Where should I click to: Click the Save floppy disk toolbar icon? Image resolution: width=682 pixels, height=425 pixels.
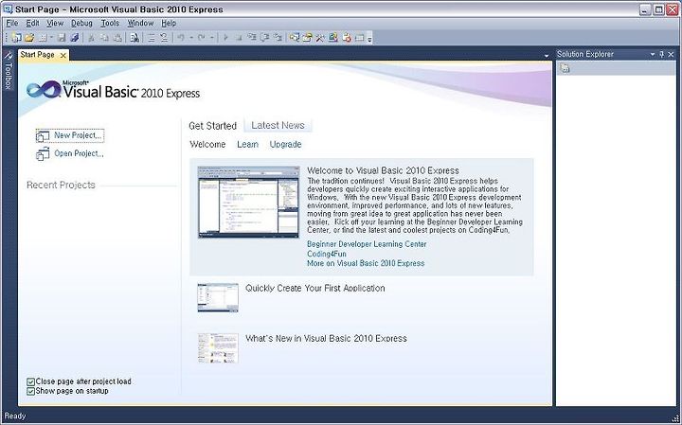tap(62, 38)
